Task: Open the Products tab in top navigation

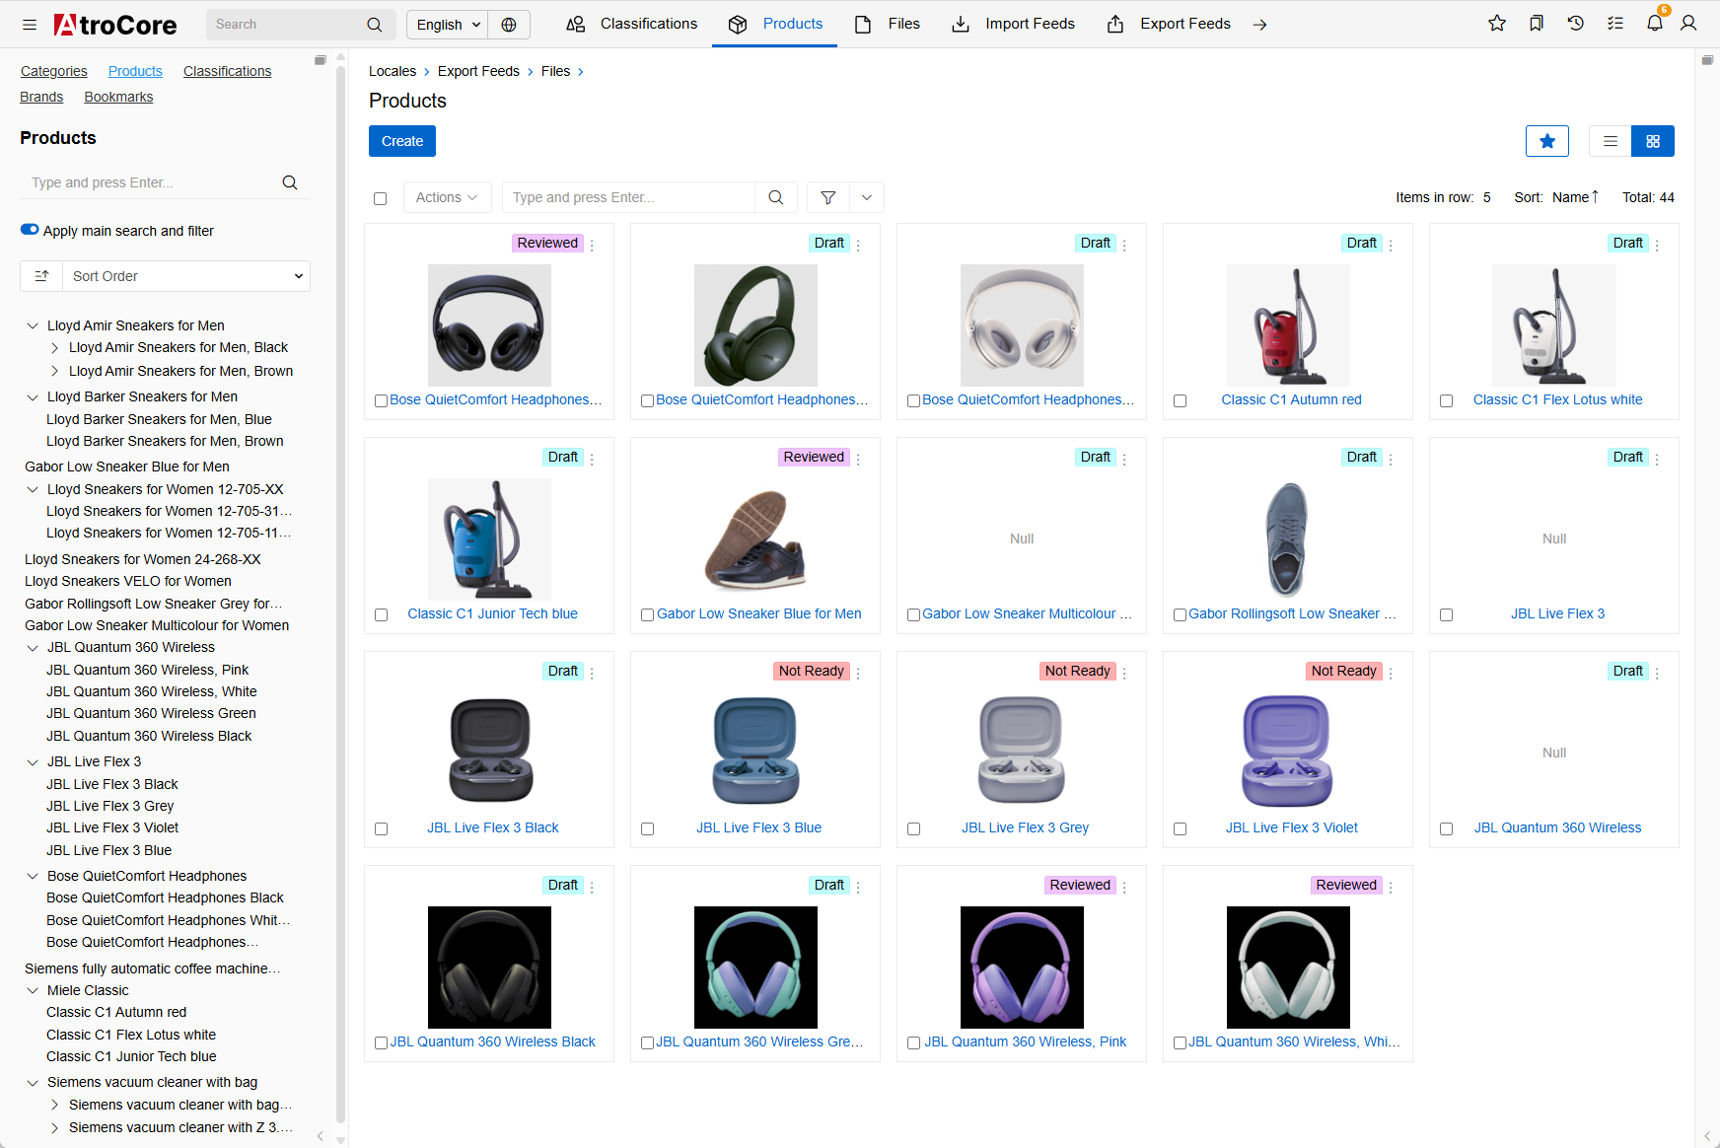Action: coord(775,24)
